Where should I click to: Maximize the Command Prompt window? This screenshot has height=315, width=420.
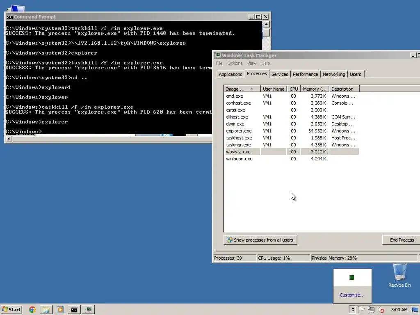(258, 17)
